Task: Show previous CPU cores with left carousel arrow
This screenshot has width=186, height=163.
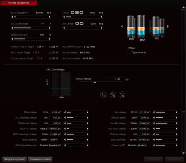Action: coord(122,26)
